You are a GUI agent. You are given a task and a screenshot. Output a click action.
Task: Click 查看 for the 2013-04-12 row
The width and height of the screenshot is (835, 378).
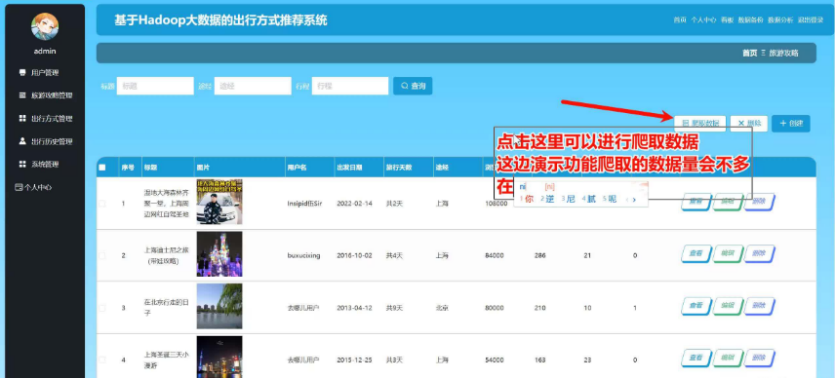tap(696, 306)
